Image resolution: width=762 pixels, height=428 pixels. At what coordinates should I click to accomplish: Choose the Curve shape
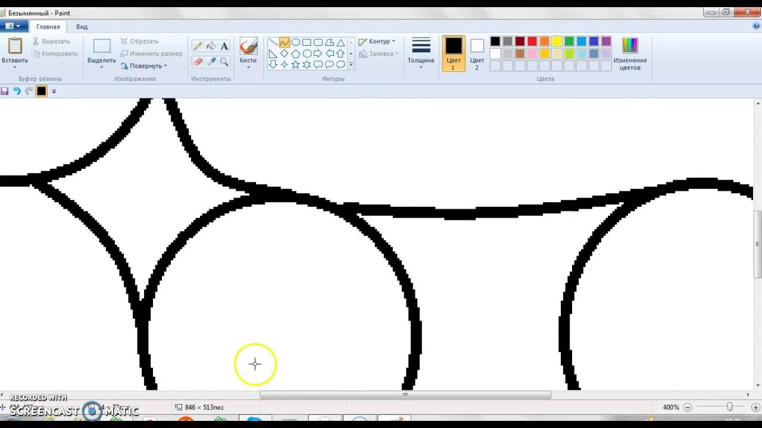[284, 42]
